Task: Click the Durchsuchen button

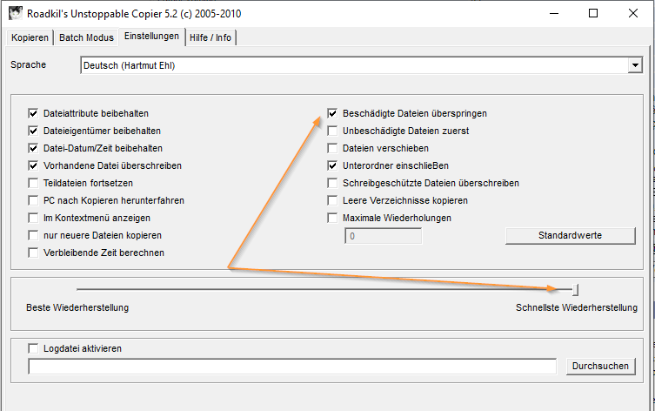Action: (x=601, y=367)
